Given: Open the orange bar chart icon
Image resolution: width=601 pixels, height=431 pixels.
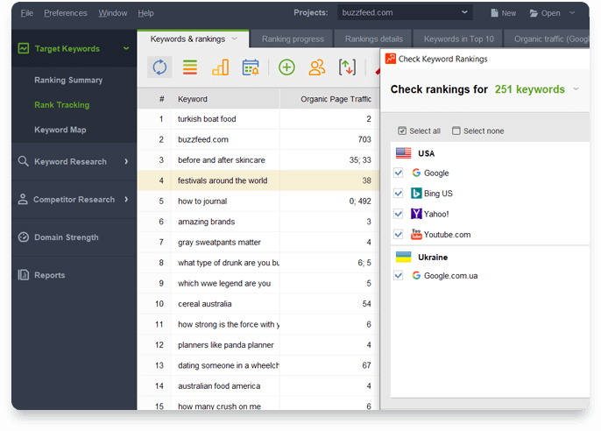Looking at the screenshot, I should tap(220, 67).
